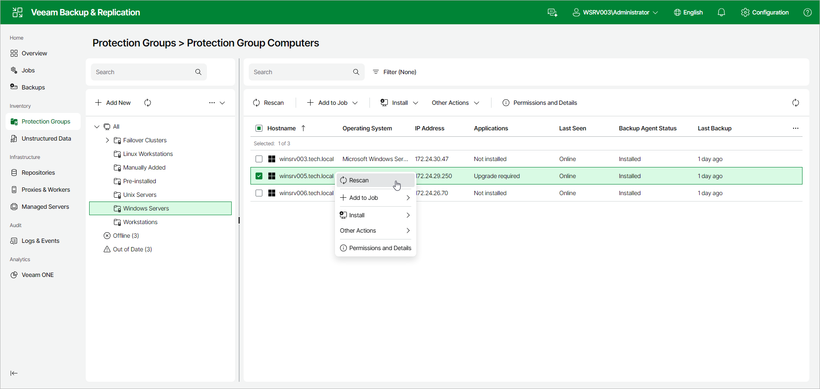Expand the Failover Clusters node
The width and height of the screenshot is (820, 389).
pos(108,140)
